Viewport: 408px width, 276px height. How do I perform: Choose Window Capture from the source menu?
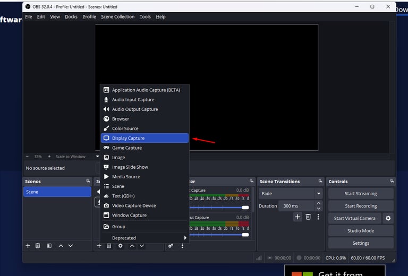pyautogui.click(x=144, y=215)
